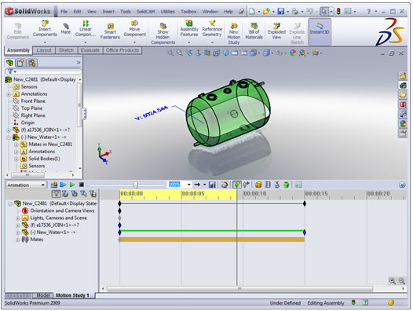Open the SolidWorks Resources task pane icon
The image size is (413, 311).
tap(403, 76)
